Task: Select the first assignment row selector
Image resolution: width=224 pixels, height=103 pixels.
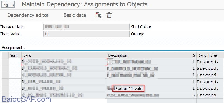Action: pyautogui.click(x=5, y=62)
